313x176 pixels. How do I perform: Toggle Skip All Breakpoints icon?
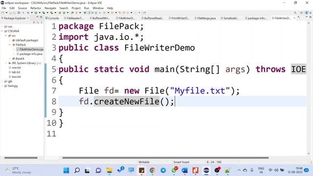point(23,13)
